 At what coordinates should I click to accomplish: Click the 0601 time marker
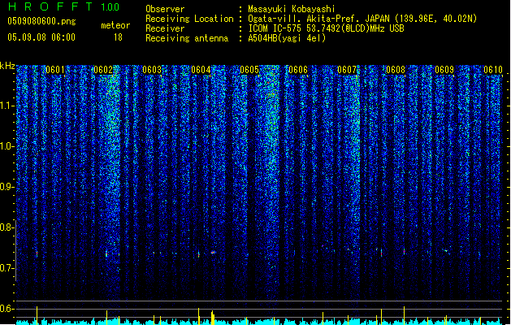point(55,70)
